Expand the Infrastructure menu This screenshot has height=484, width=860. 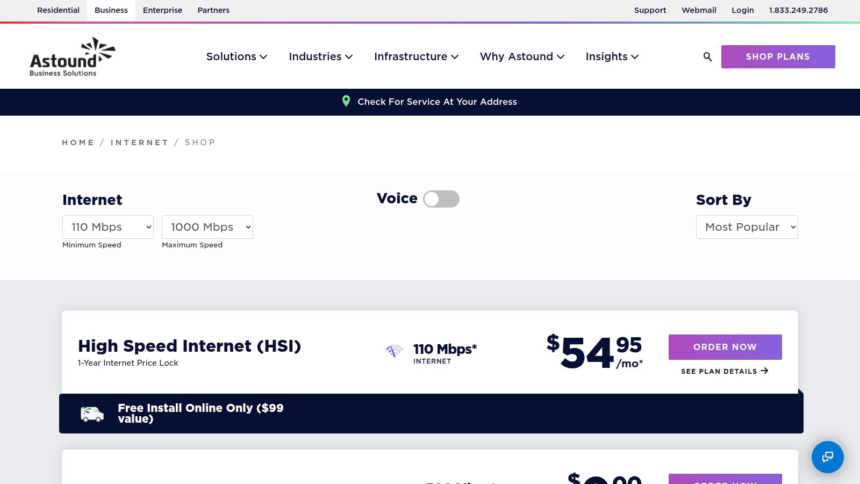(416, 56)
